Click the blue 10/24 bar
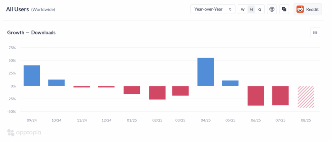This screenshot has height=142, width=332. coord(56,83)
